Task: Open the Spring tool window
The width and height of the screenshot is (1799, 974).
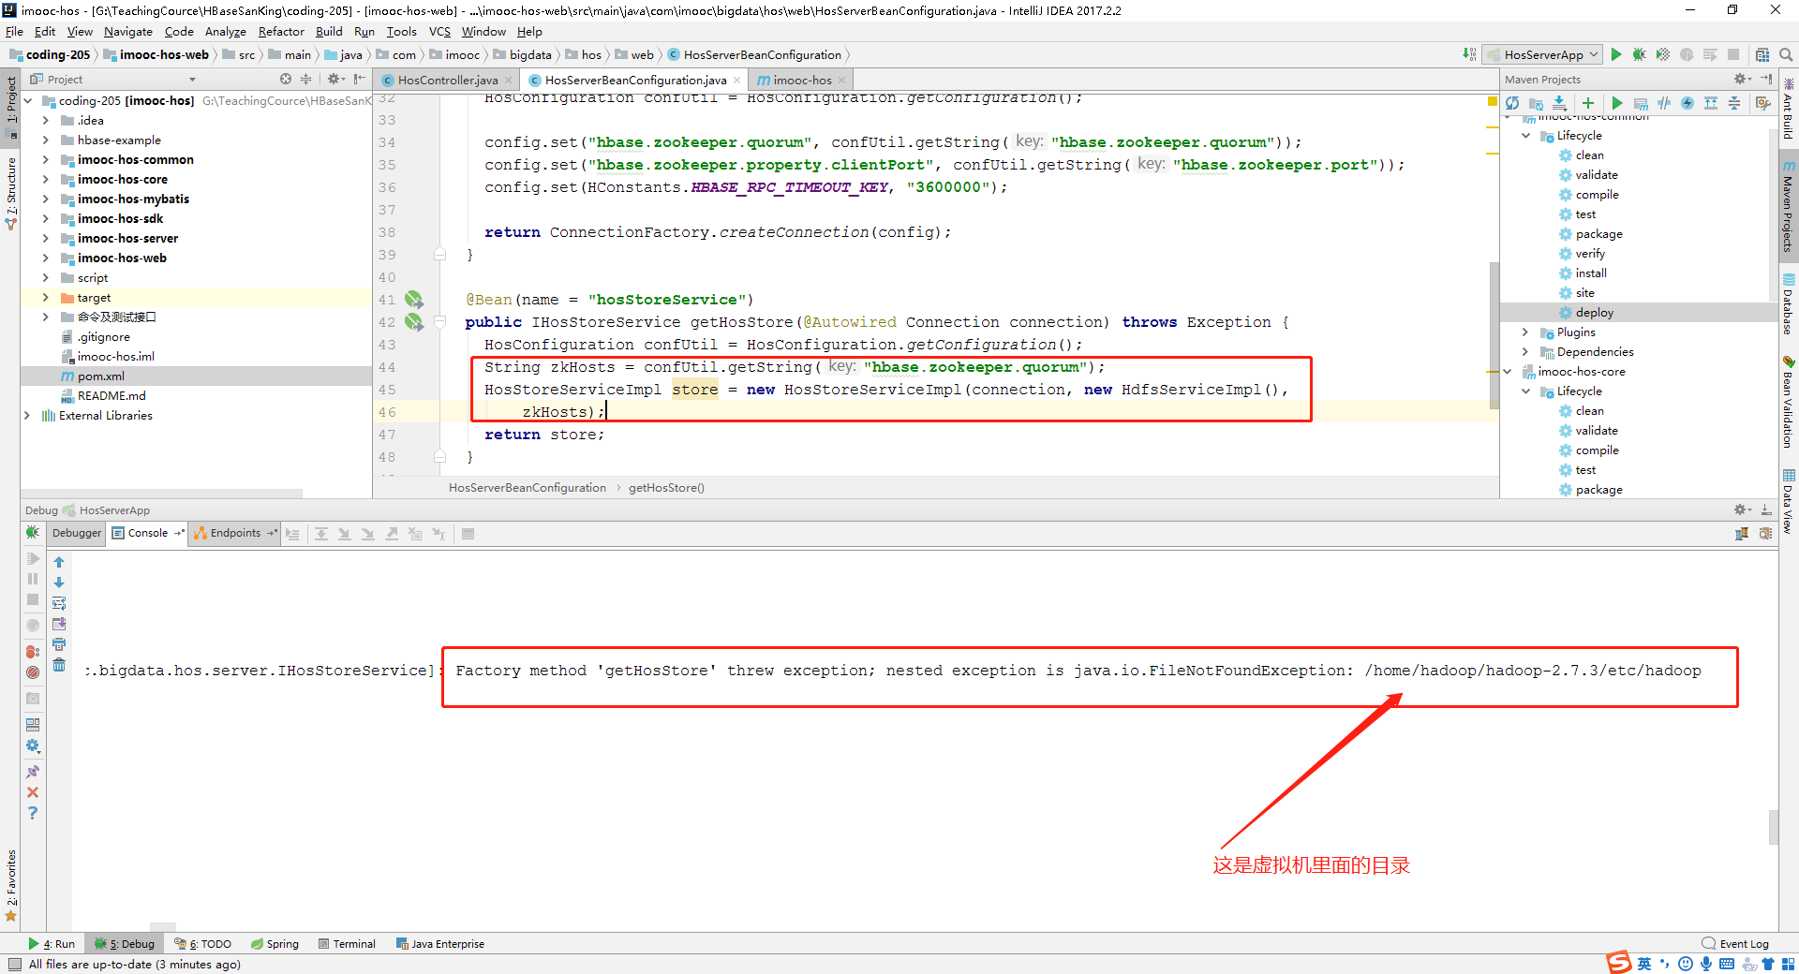Action: coord(275,944)
